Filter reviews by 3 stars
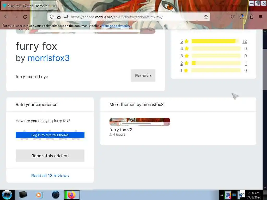Viewport: 267px width, 200px height. pos(181,56)
